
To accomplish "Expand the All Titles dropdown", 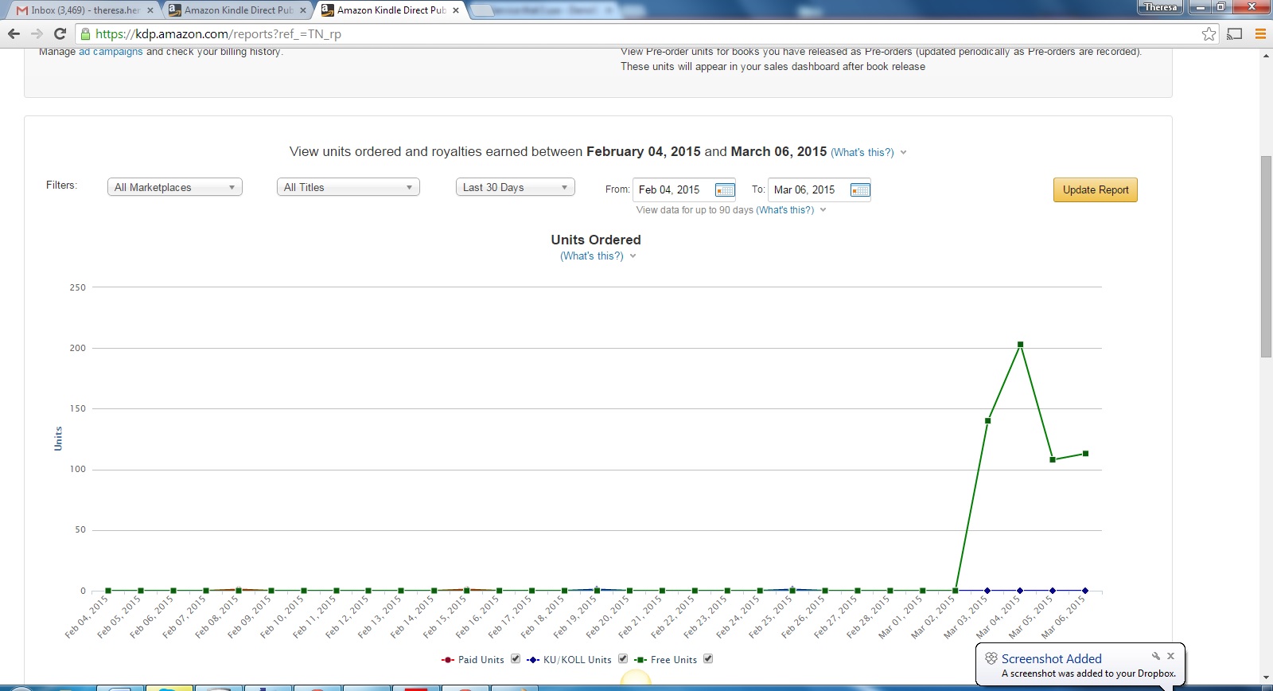I will pos(348,187).
